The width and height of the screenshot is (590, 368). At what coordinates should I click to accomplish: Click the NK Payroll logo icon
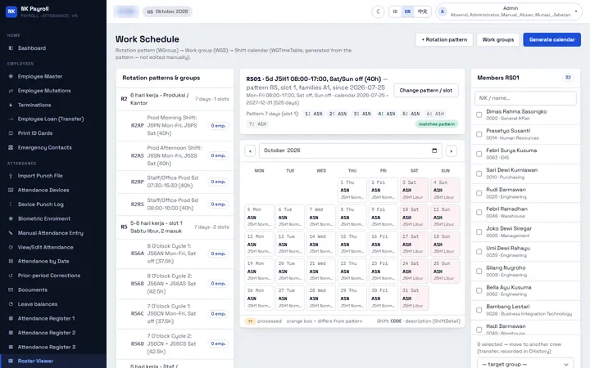pos(11,11)
